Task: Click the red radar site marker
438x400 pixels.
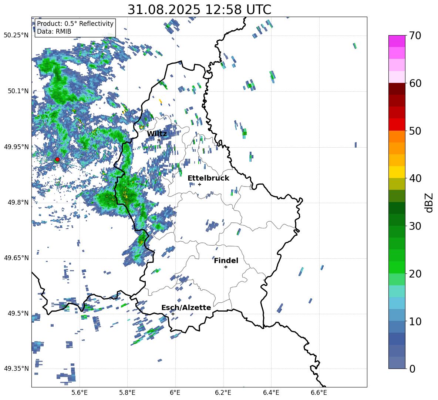Action: pyautogui.click(x=57, y=159)
